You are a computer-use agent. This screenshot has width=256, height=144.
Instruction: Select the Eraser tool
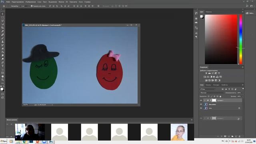[2, 48]
